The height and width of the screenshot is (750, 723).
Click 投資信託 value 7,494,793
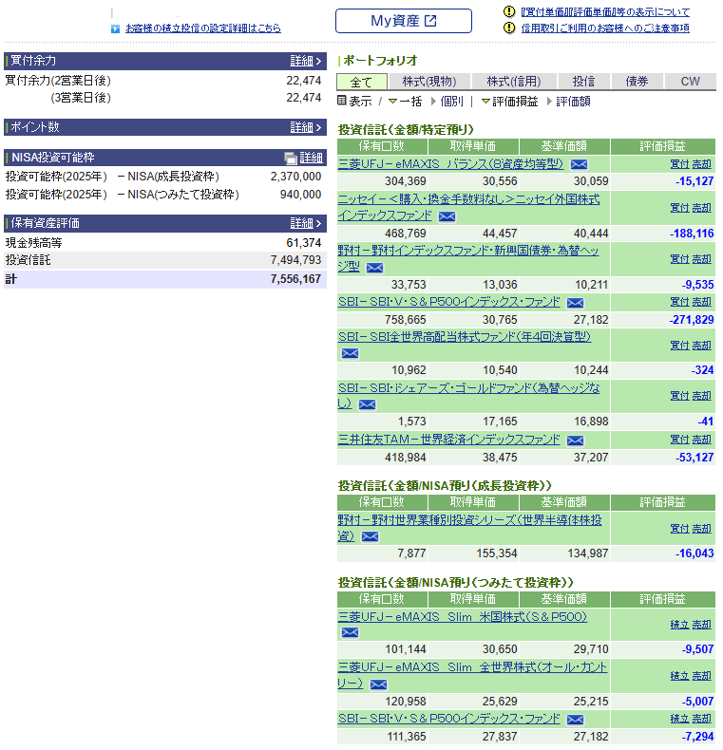(295, 260)
